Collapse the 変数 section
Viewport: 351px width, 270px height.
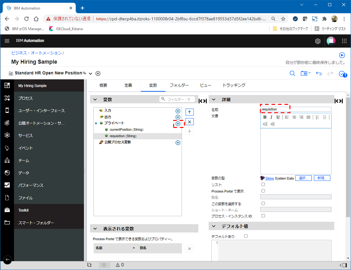(x=95, y=100)
